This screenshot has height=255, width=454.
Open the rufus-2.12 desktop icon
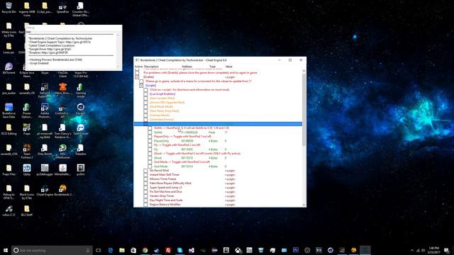[x=9, y=210]
